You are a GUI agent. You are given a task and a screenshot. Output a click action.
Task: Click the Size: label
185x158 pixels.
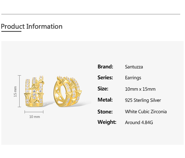(103, 89)
